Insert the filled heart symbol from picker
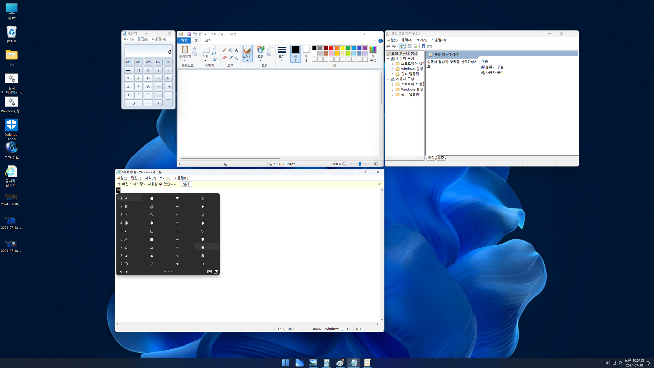Screen dimensions: 654x368 coord(203,240)
